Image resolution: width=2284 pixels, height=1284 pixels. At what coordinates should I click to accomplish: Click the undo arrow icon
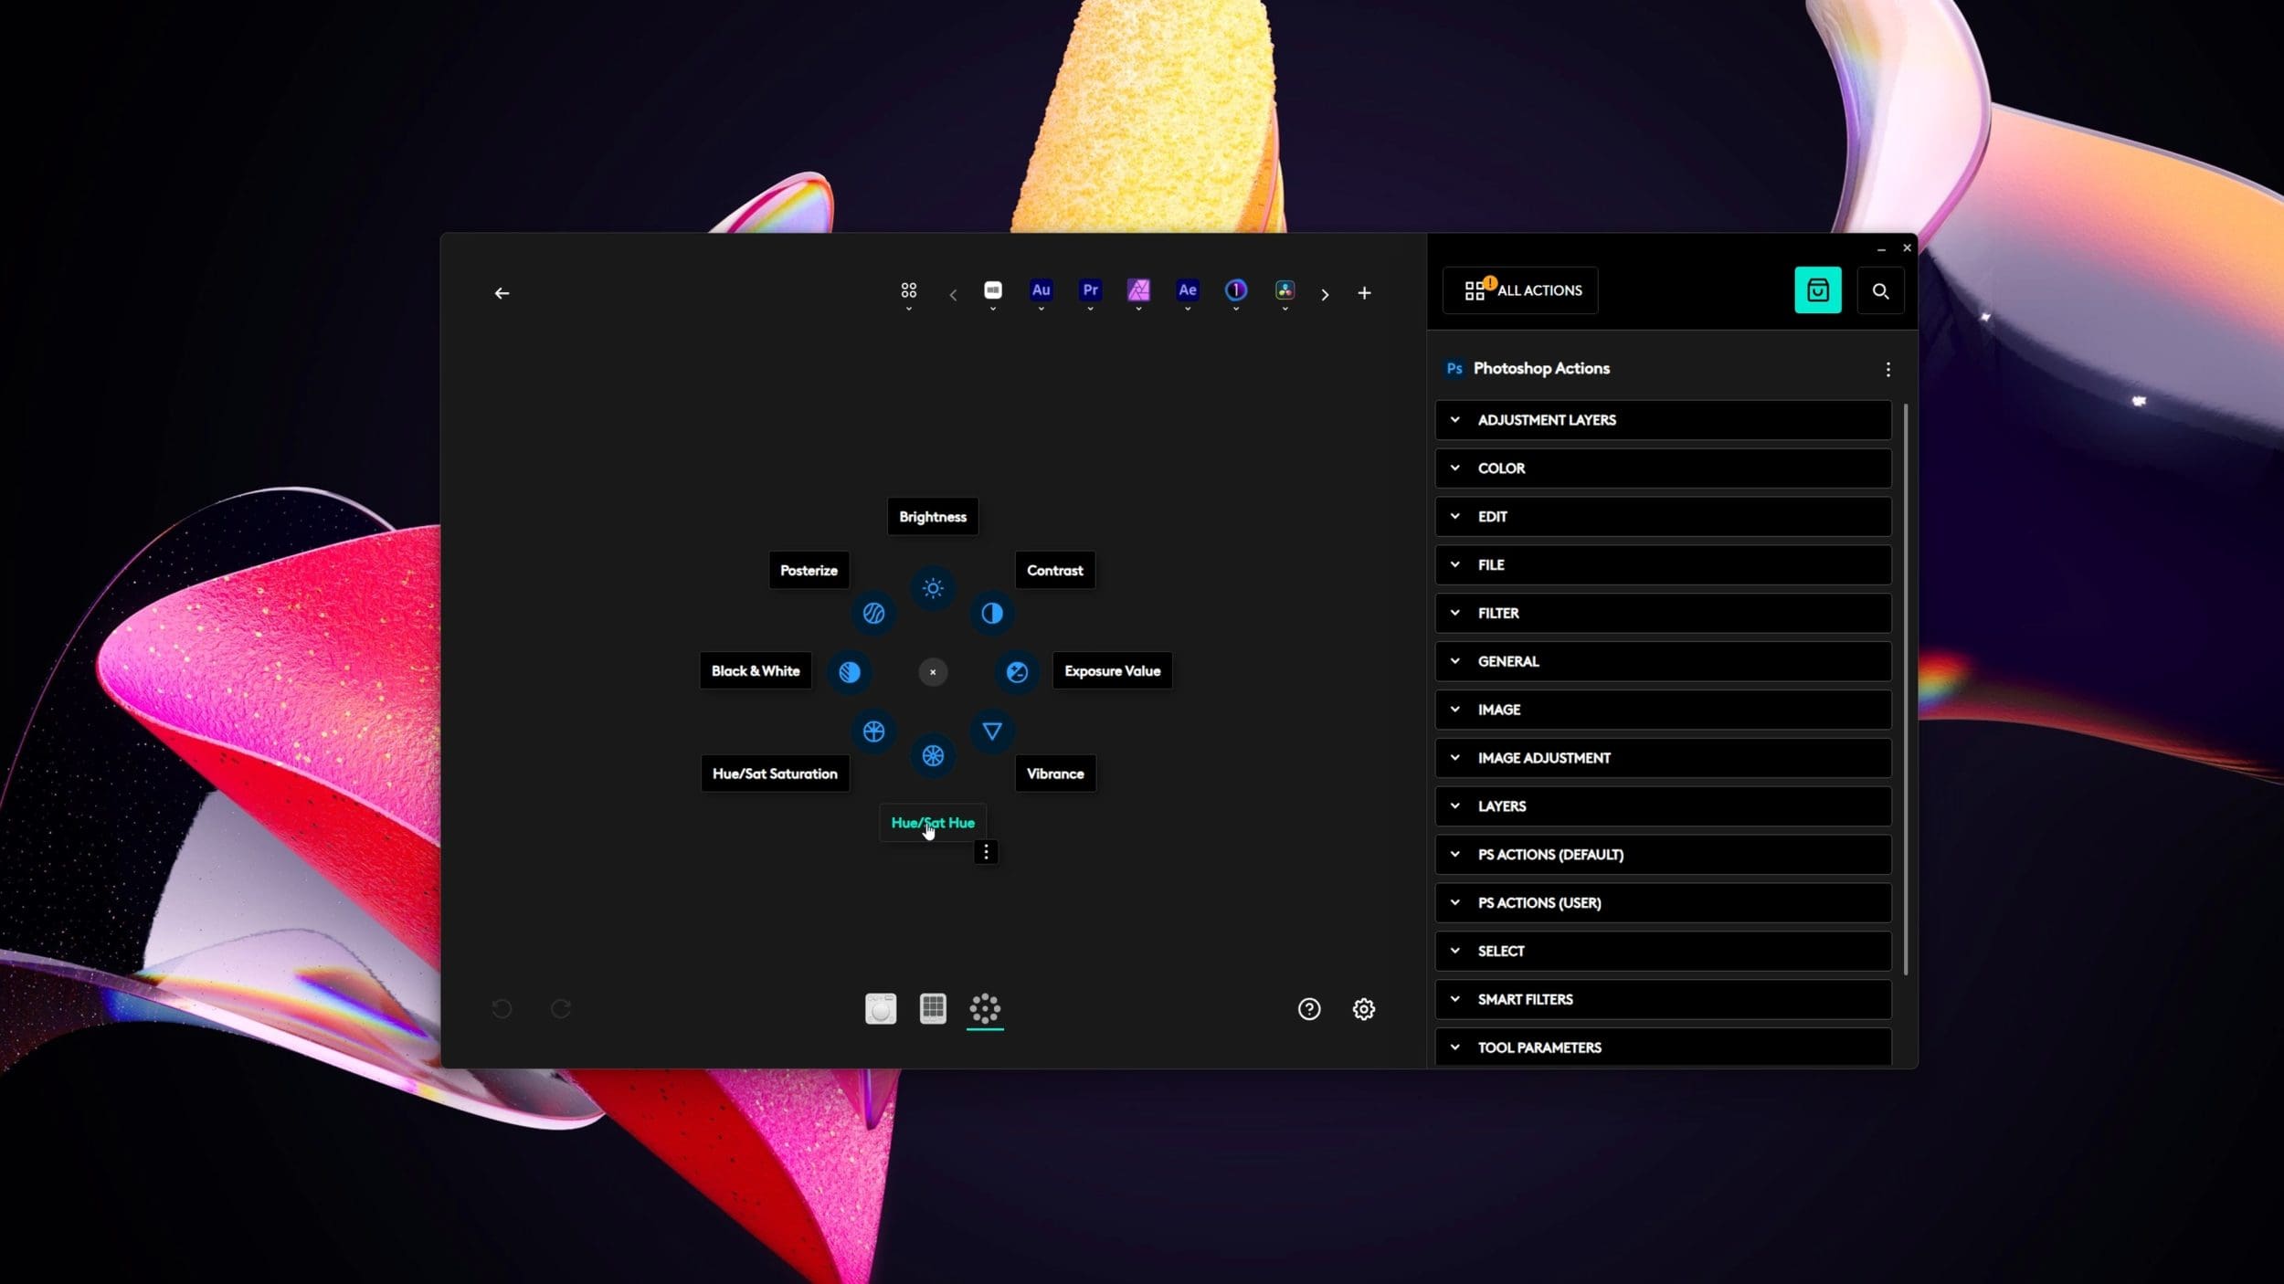point(502,1008)
